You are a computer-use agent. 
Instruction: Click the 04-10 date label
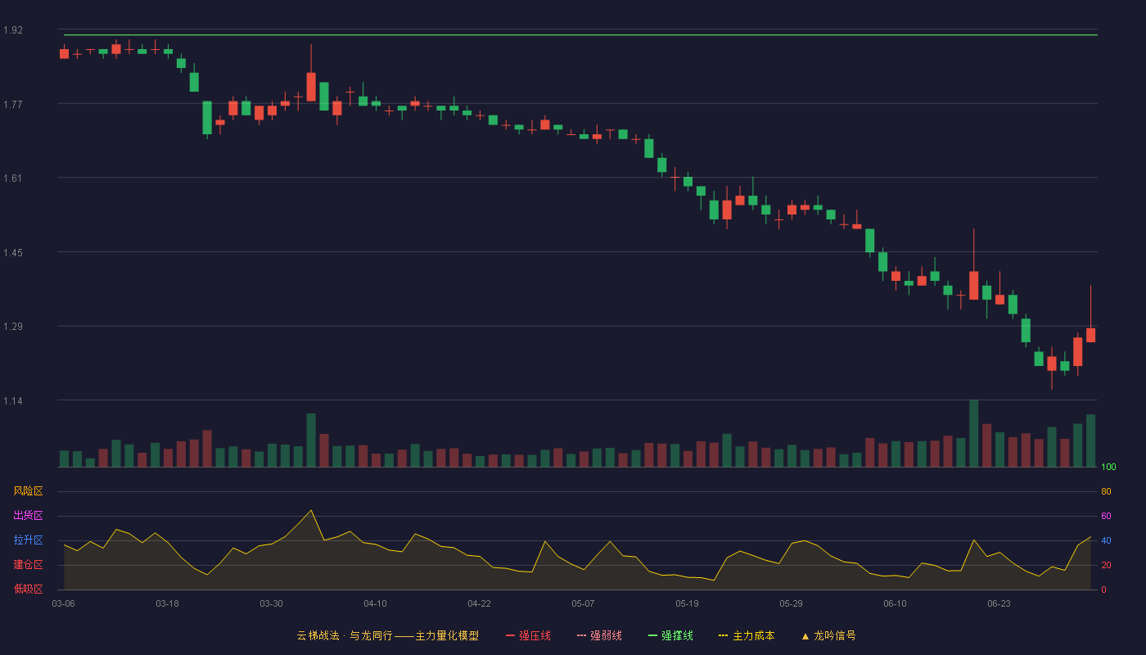click(375, 603)
